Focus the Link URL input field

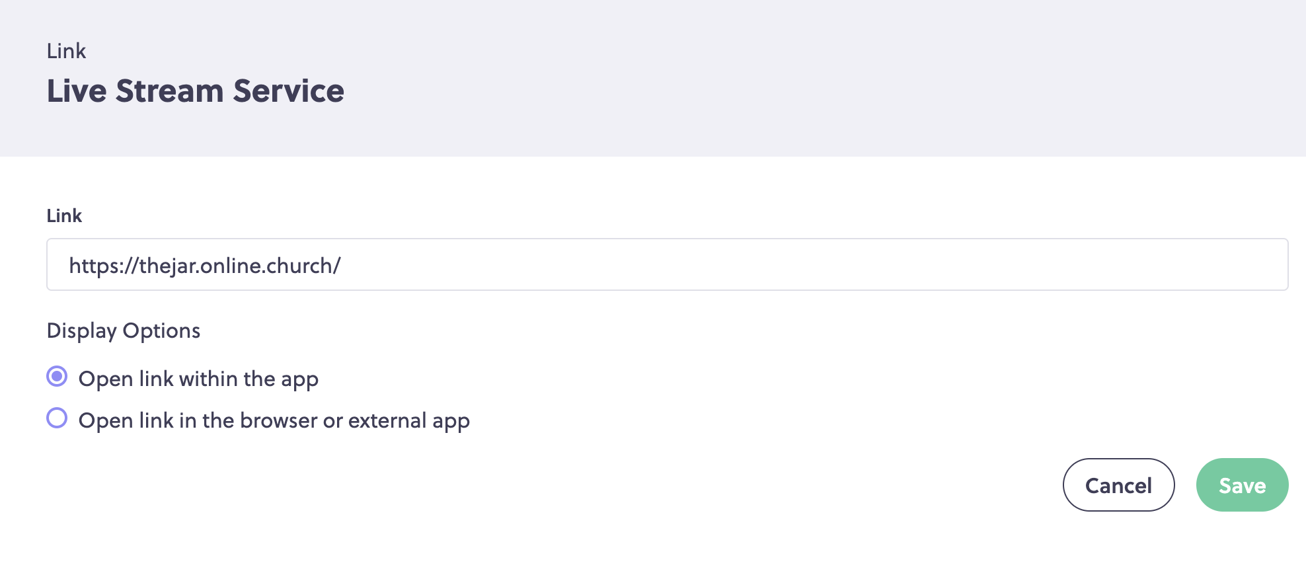coord(668,264)
